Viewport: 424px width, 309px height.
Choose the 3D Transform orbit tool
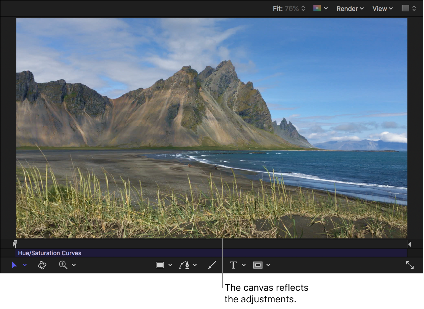pos(42,265)
